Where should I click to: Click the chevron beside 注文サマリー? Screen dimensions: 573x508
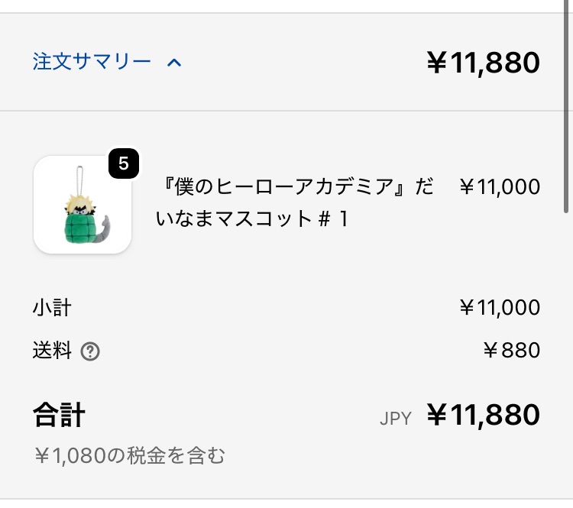(x=174, y=62)
